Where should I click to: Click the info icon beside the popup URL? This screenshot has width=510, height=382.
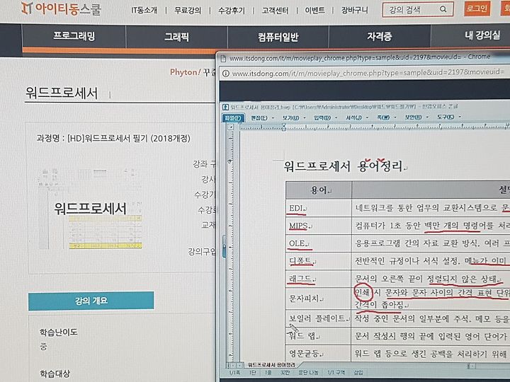coord(225,74)
